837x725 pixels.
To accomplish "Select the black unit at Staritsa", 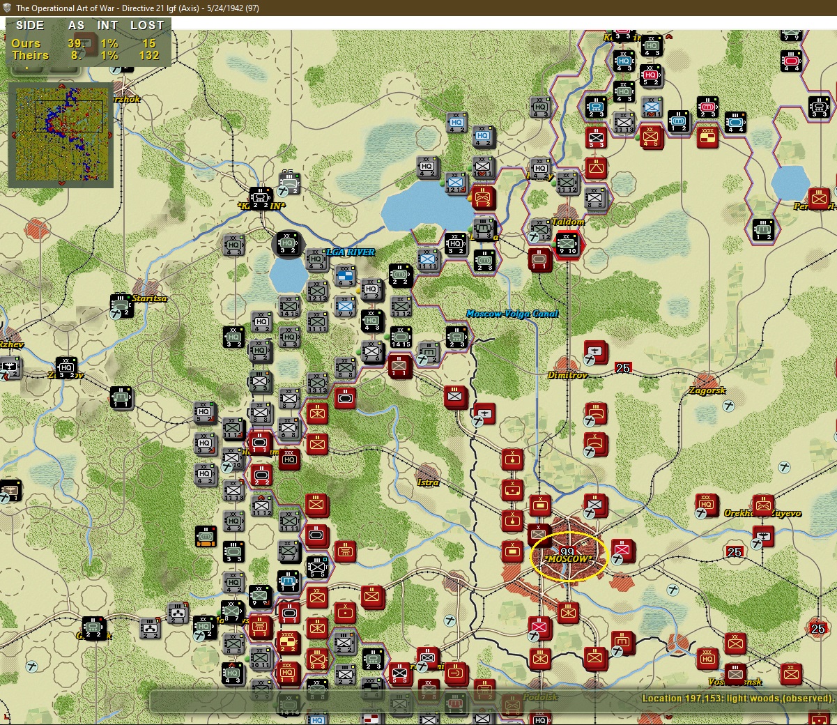I will [122, 305].
